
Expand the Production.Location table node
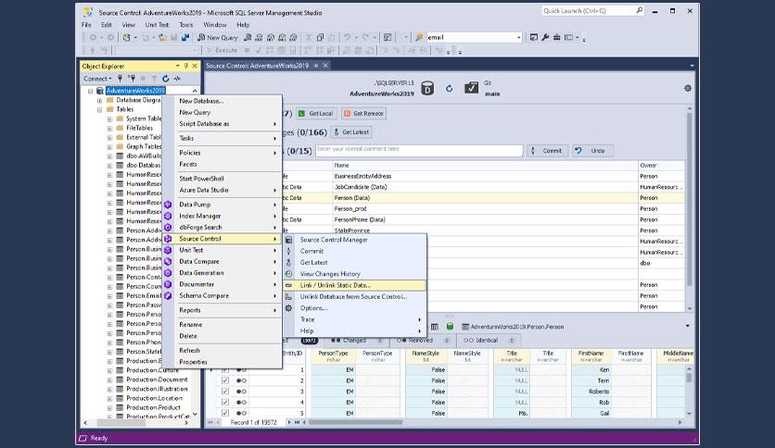(109, 398)
